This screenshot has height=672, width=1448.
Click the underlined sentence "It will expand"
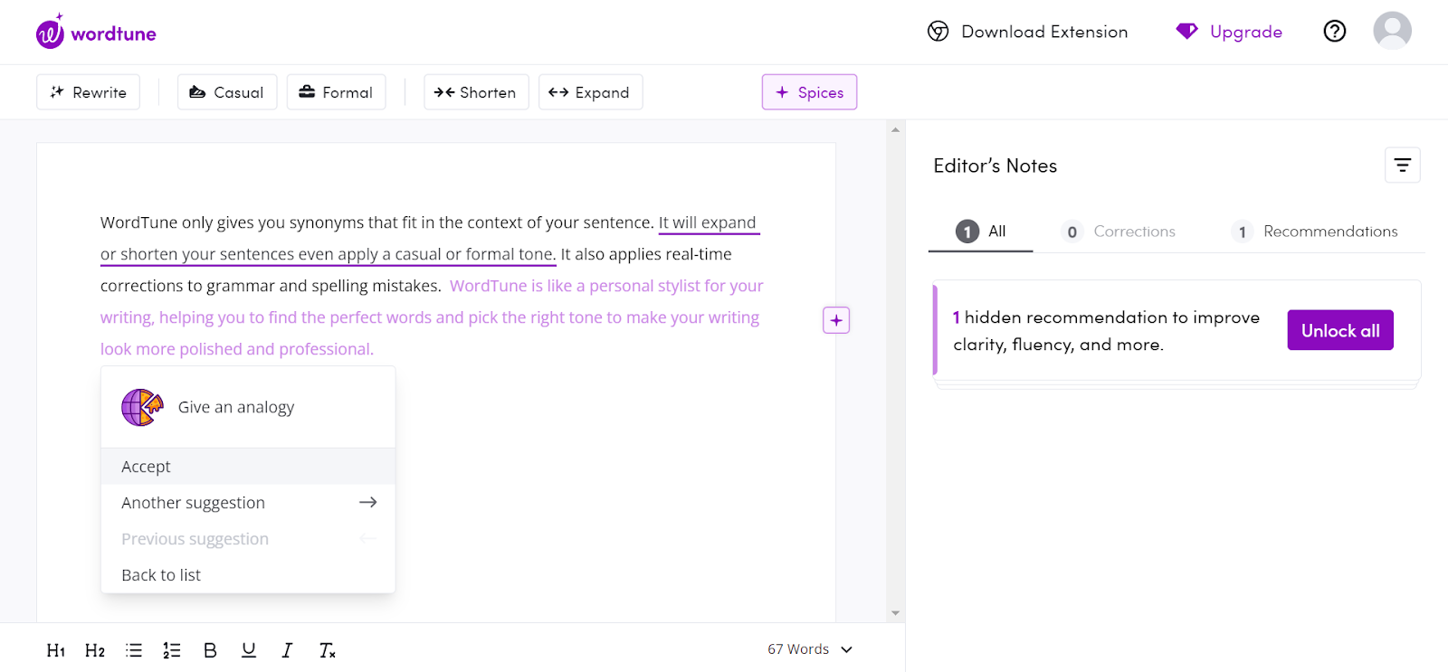coord(707,222)
